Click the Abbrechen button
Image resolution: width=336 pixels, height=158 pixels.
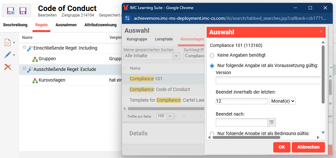coord(308,147)
